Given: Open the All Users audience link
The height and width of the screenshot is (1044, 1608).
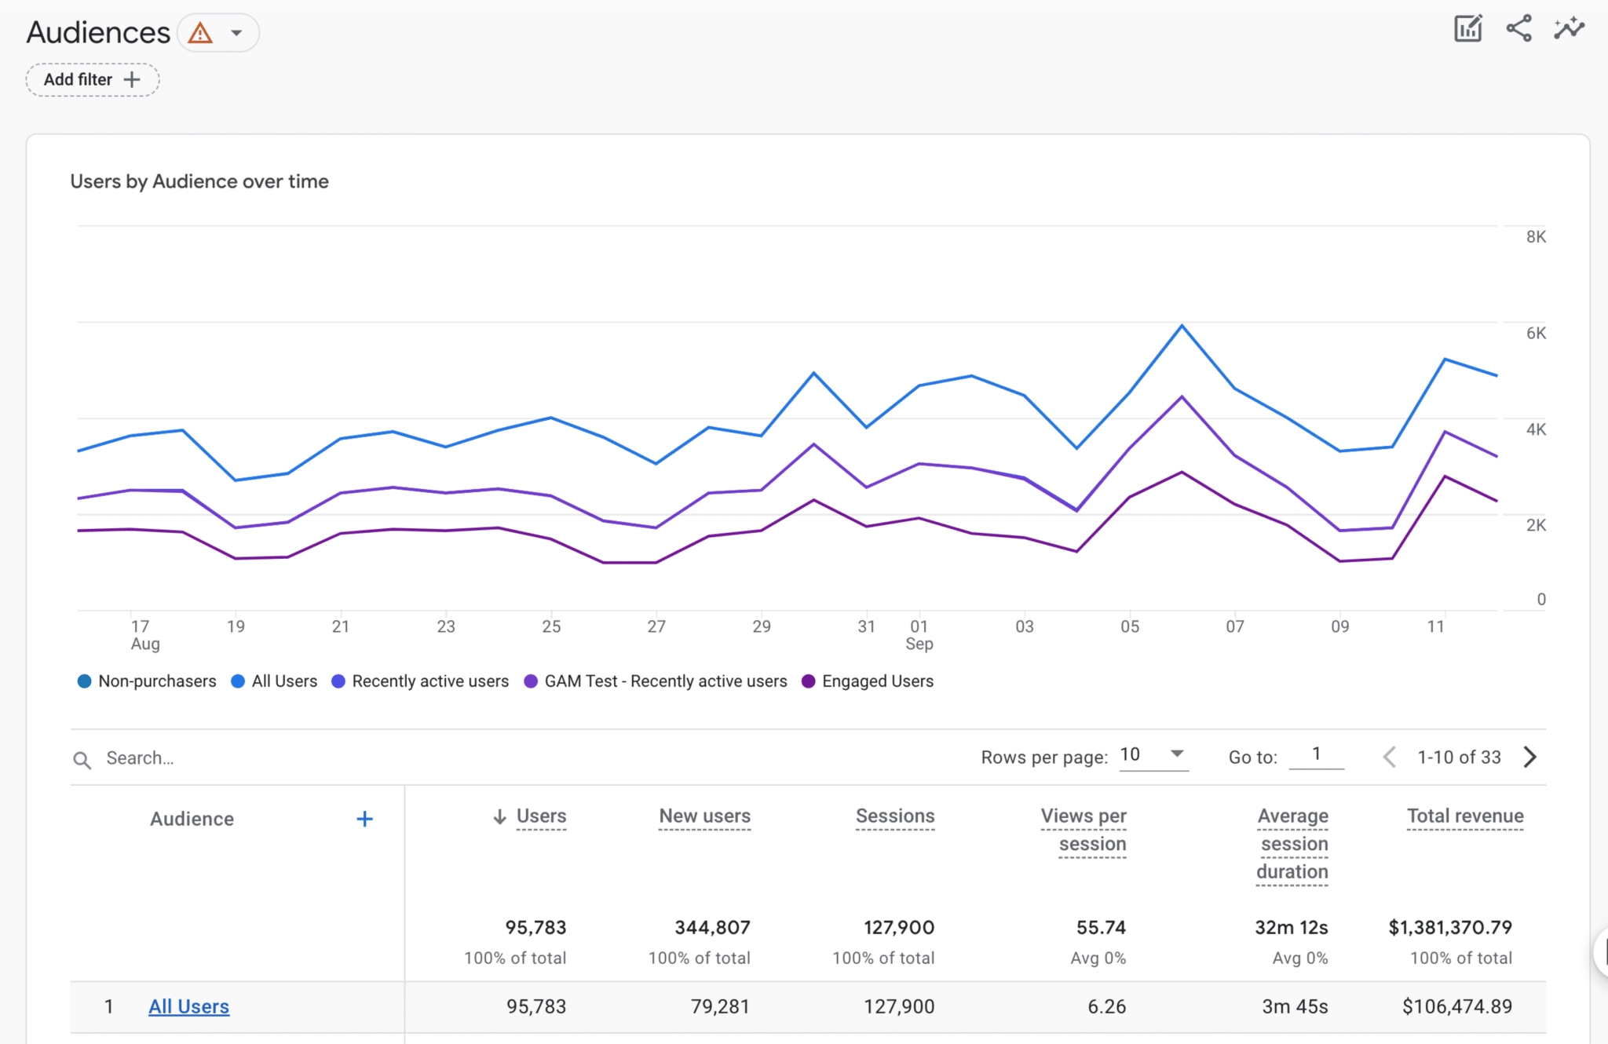Looking at the screenshot, I should click(188, 1006).
